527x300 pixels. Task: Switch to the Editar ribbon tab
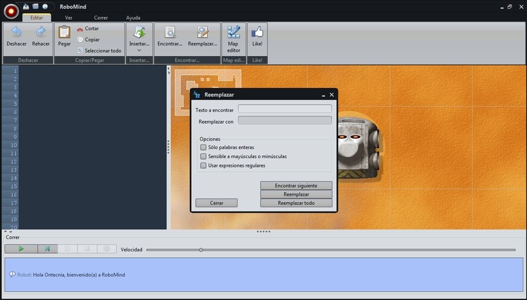[37, 18]
